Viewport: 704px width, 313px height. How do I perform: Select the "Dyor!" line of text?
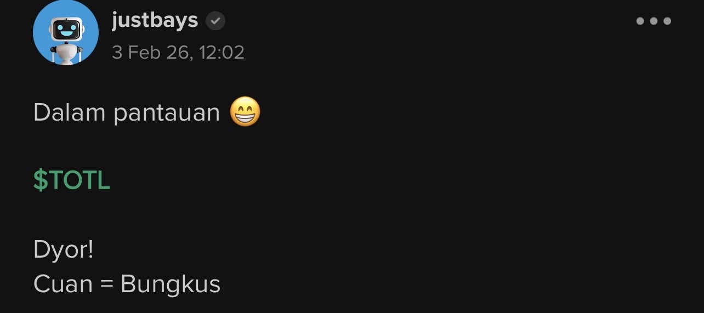click(x=64, y=250)
